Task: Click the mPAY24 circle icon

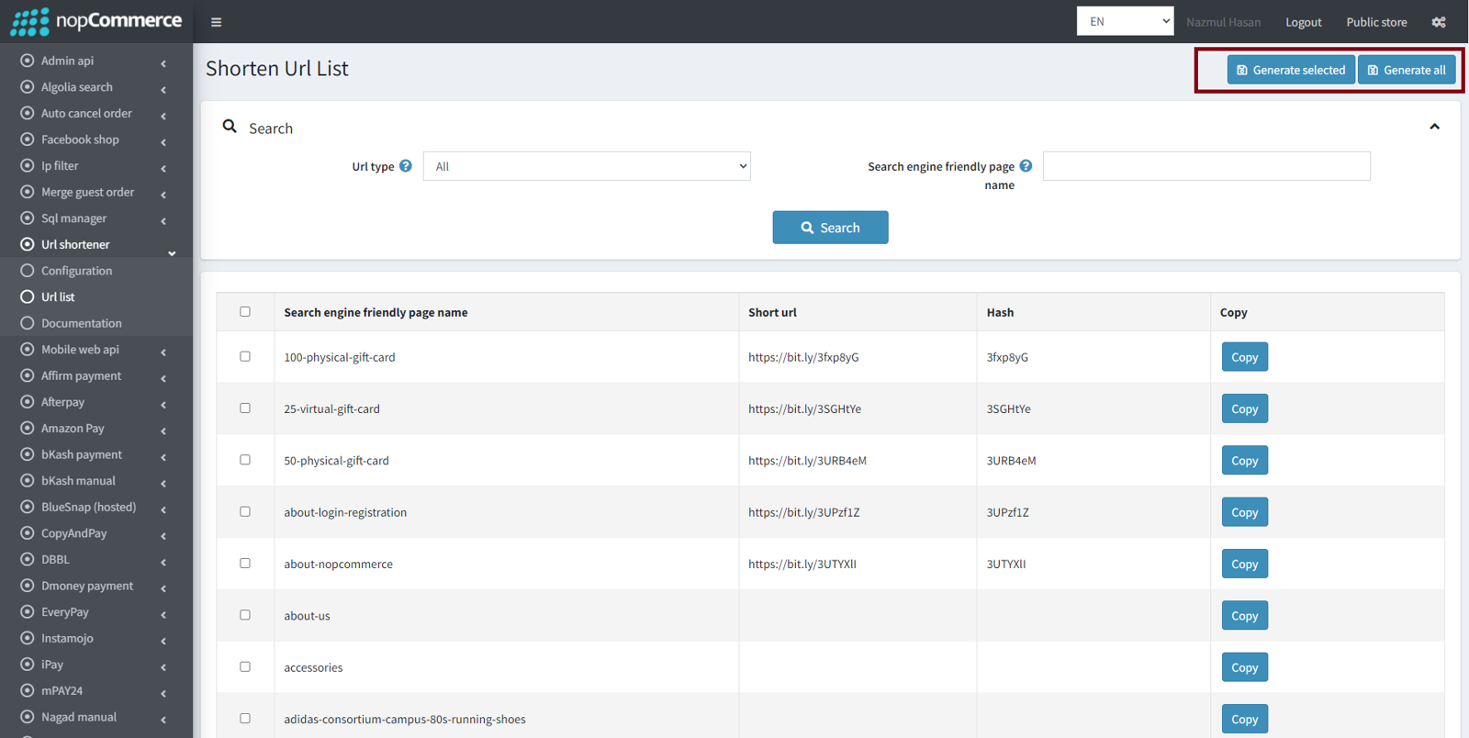Action: [x=28, y=691]
